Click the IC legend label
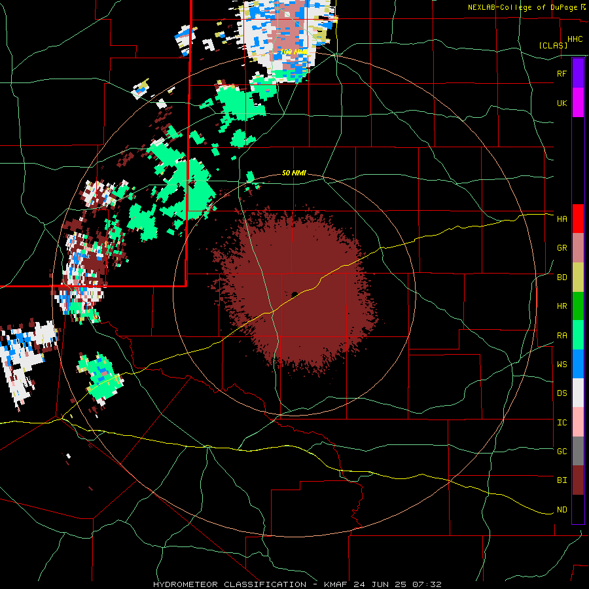589x589 pixels. click(x=562, y=423)
